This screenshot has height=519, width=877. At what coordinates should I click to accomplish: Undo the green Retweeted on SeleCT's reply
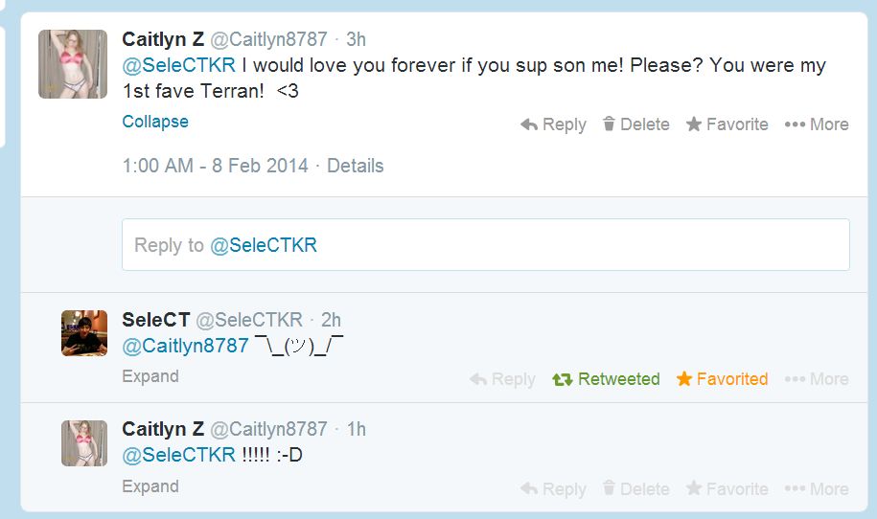(606, 379)
